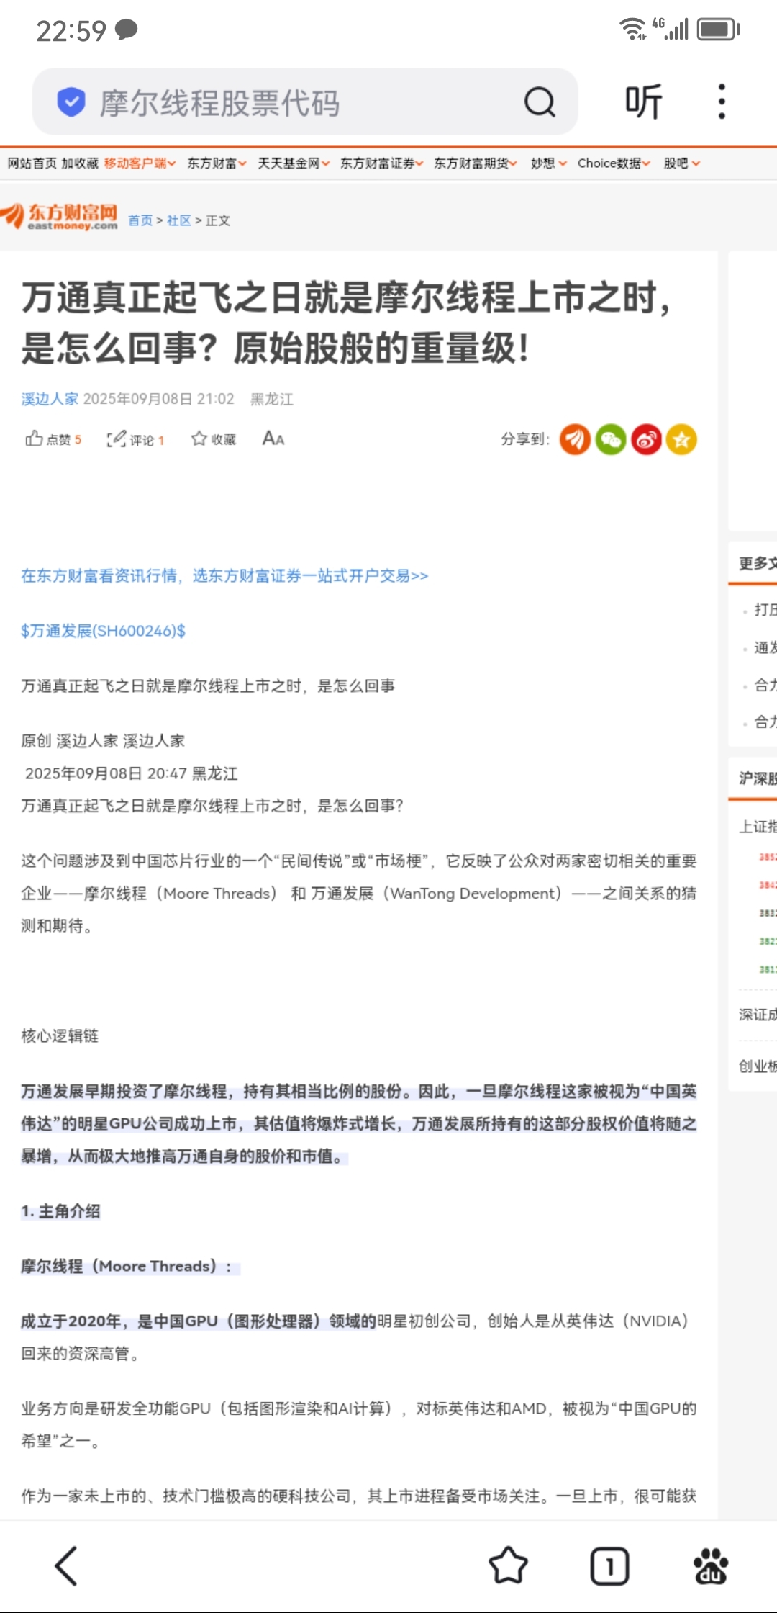The image size is (777, 1613).
Task: Go to 社区 breadcrumb link
Action: [179, 220]
